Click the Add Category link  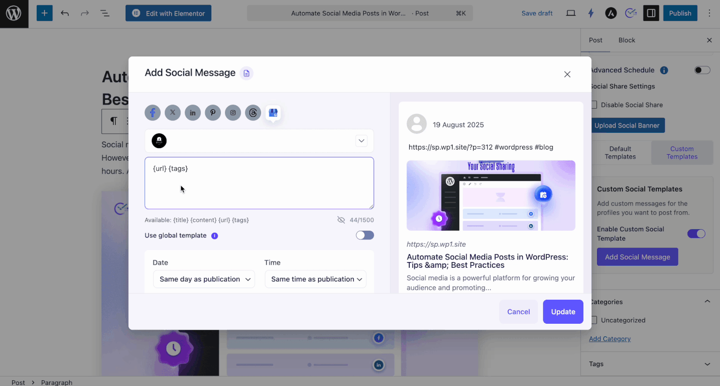[610, 339]
